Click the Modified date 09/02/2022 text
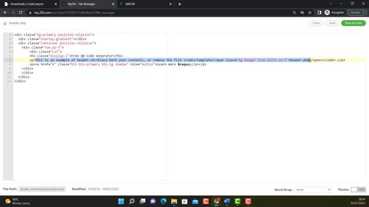Screen dimensions: 369x207 pos(111,189)
